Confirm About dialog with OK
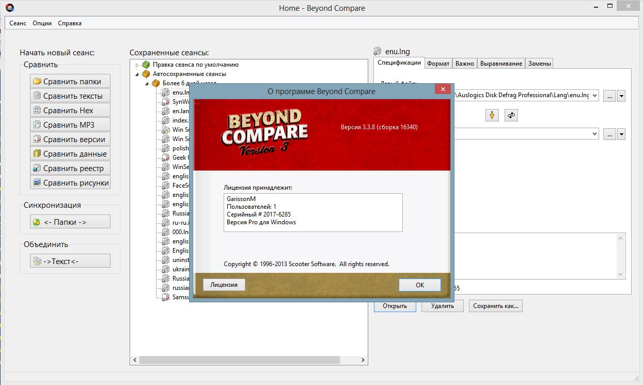This screenshot has width=643, height=385. click(x=420, y=285)
